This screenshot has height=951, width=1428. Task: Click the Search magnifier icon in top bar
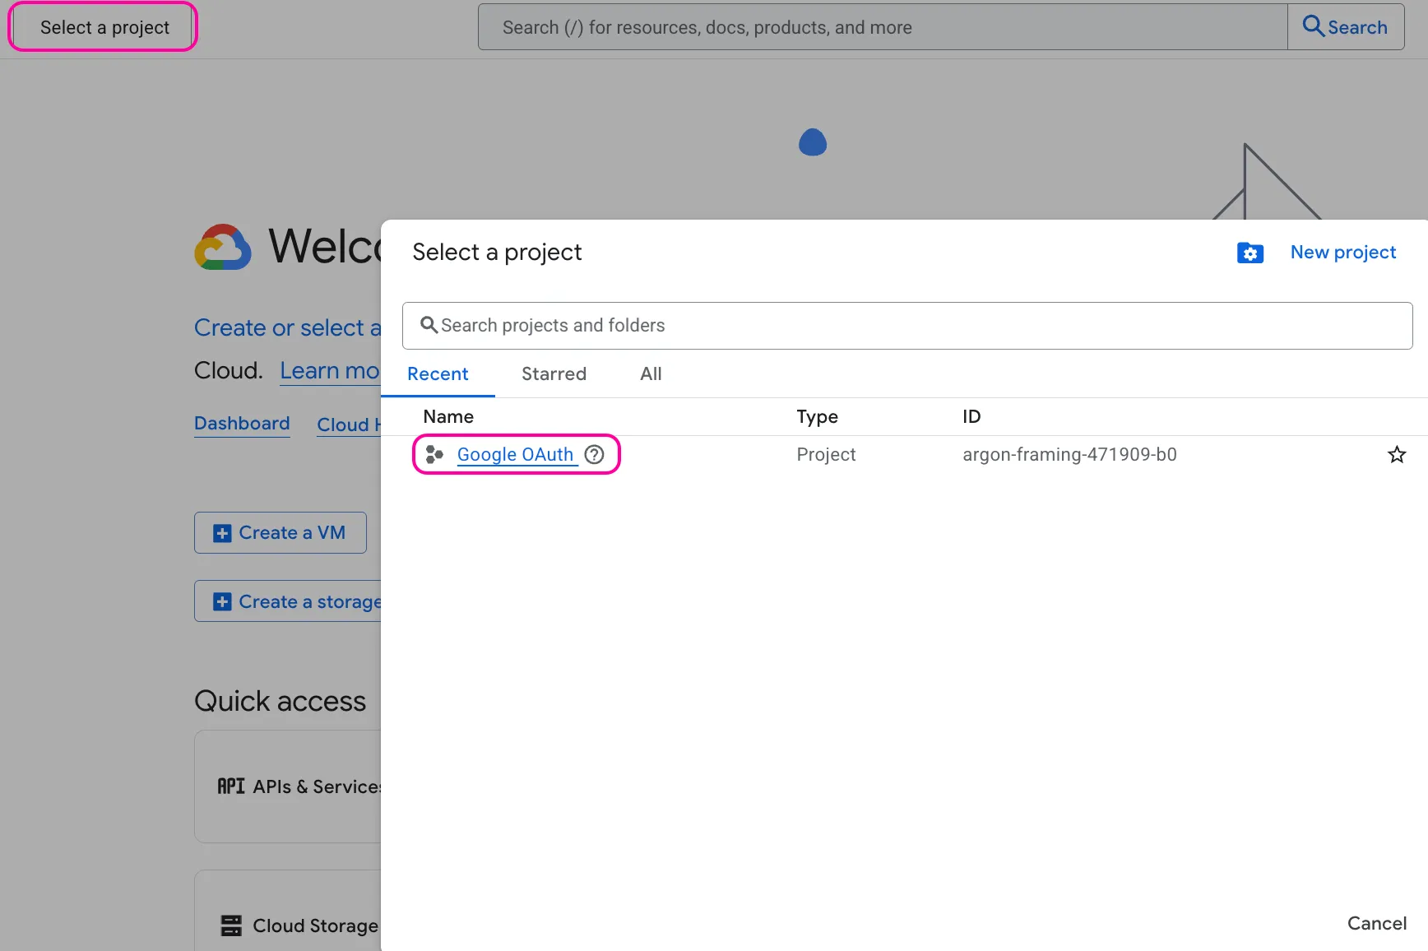1314,27
